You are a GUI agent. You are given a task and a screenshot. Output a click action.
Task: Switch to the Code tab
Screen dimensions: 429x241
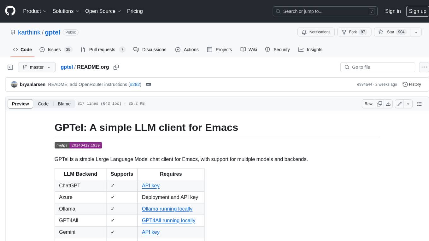point(22,50)
